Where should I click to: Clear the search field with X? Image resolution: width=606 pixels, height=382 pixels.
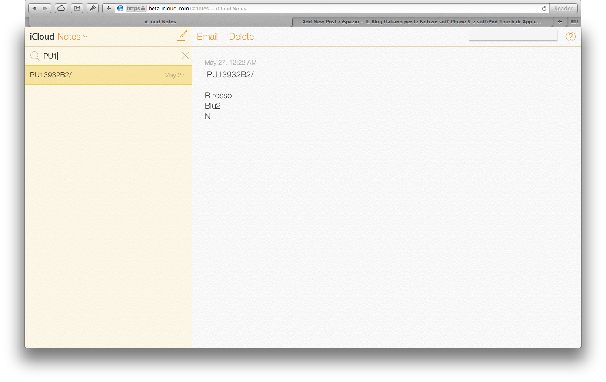coord(185,56)
